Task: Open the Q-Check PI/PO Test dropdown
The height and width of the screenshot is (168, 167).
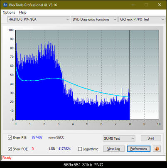Action: (x=142, y=20)
